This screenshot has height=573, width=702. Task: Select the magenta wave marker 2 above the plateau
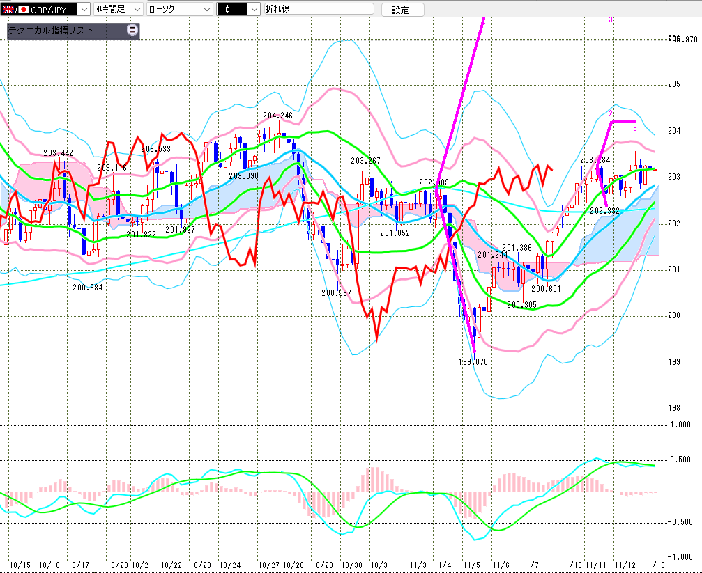tap(610, 113)
